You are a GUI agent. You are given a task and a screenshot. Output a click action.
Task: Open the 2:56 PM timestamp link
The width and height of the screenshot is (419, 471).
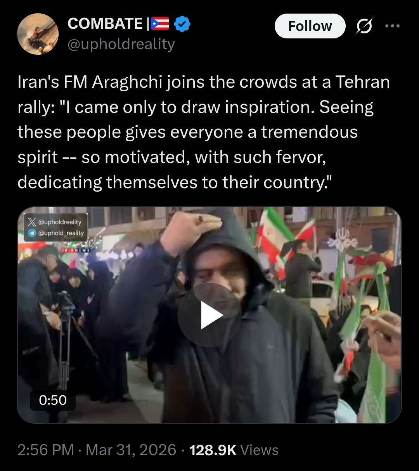pyautogui.click(x=45, y=450)
